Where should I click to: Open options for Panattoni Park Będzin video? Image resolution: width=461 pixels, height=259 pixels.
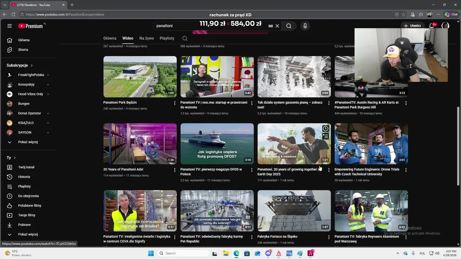175,103
